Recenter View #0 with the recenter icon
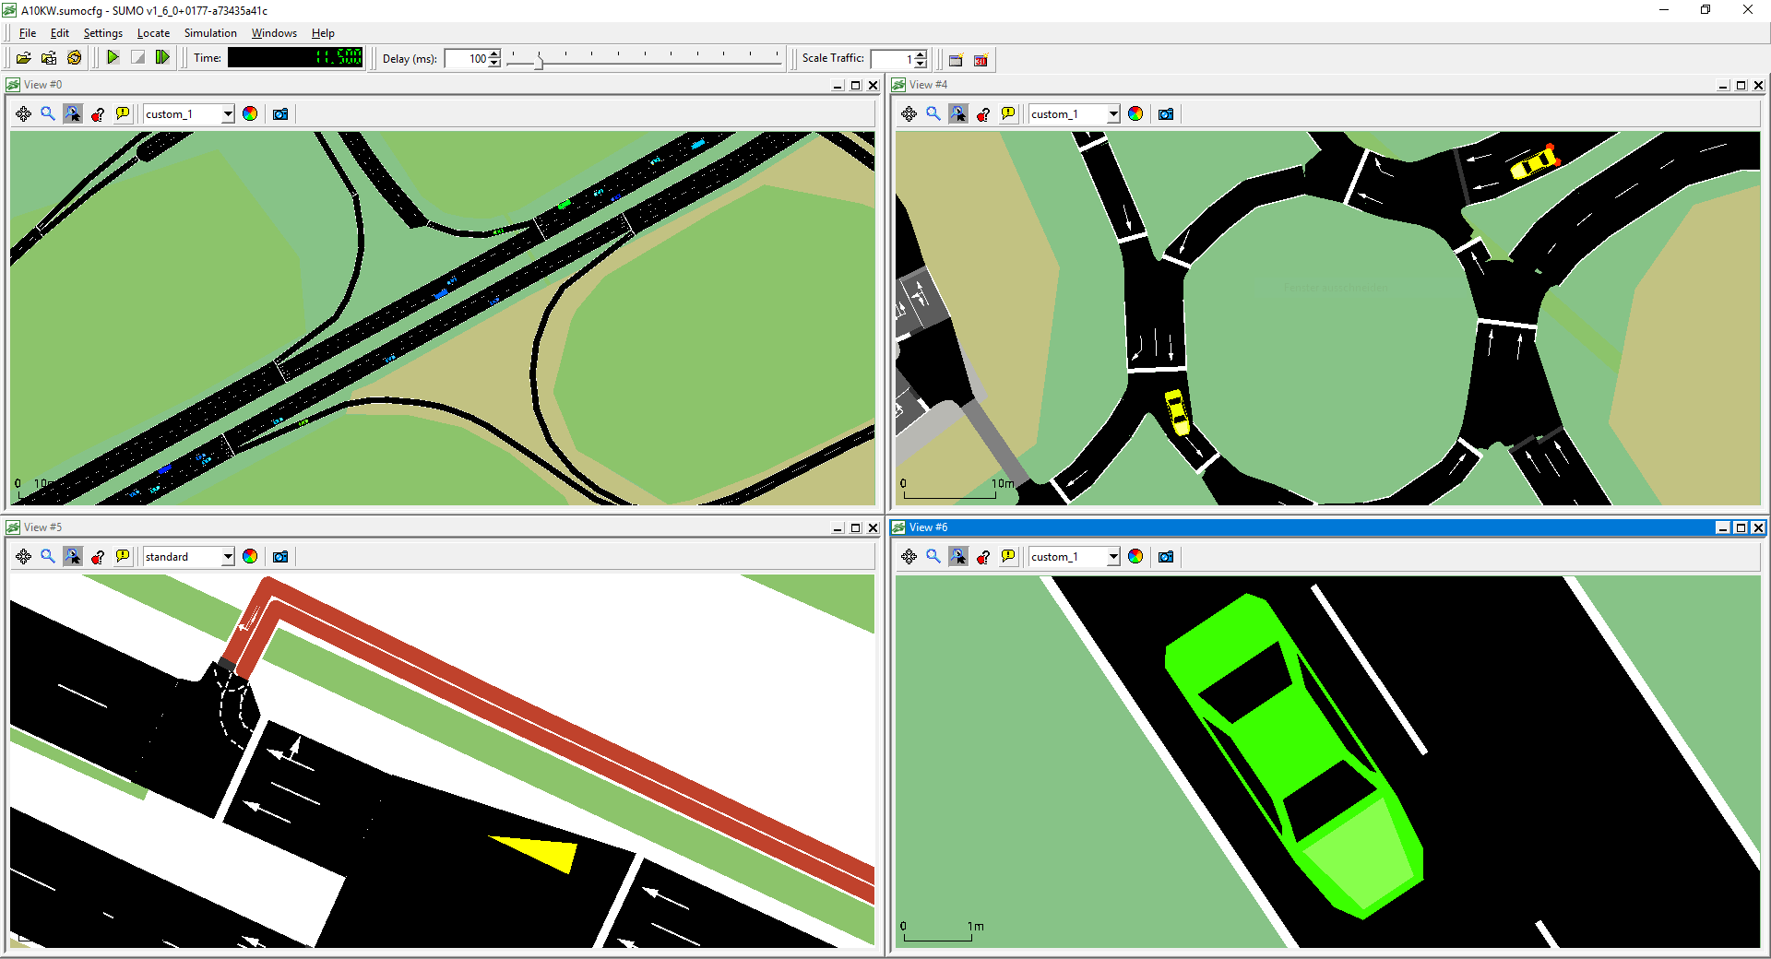This screenshot has width=1771, height=959. click(24, 114)
